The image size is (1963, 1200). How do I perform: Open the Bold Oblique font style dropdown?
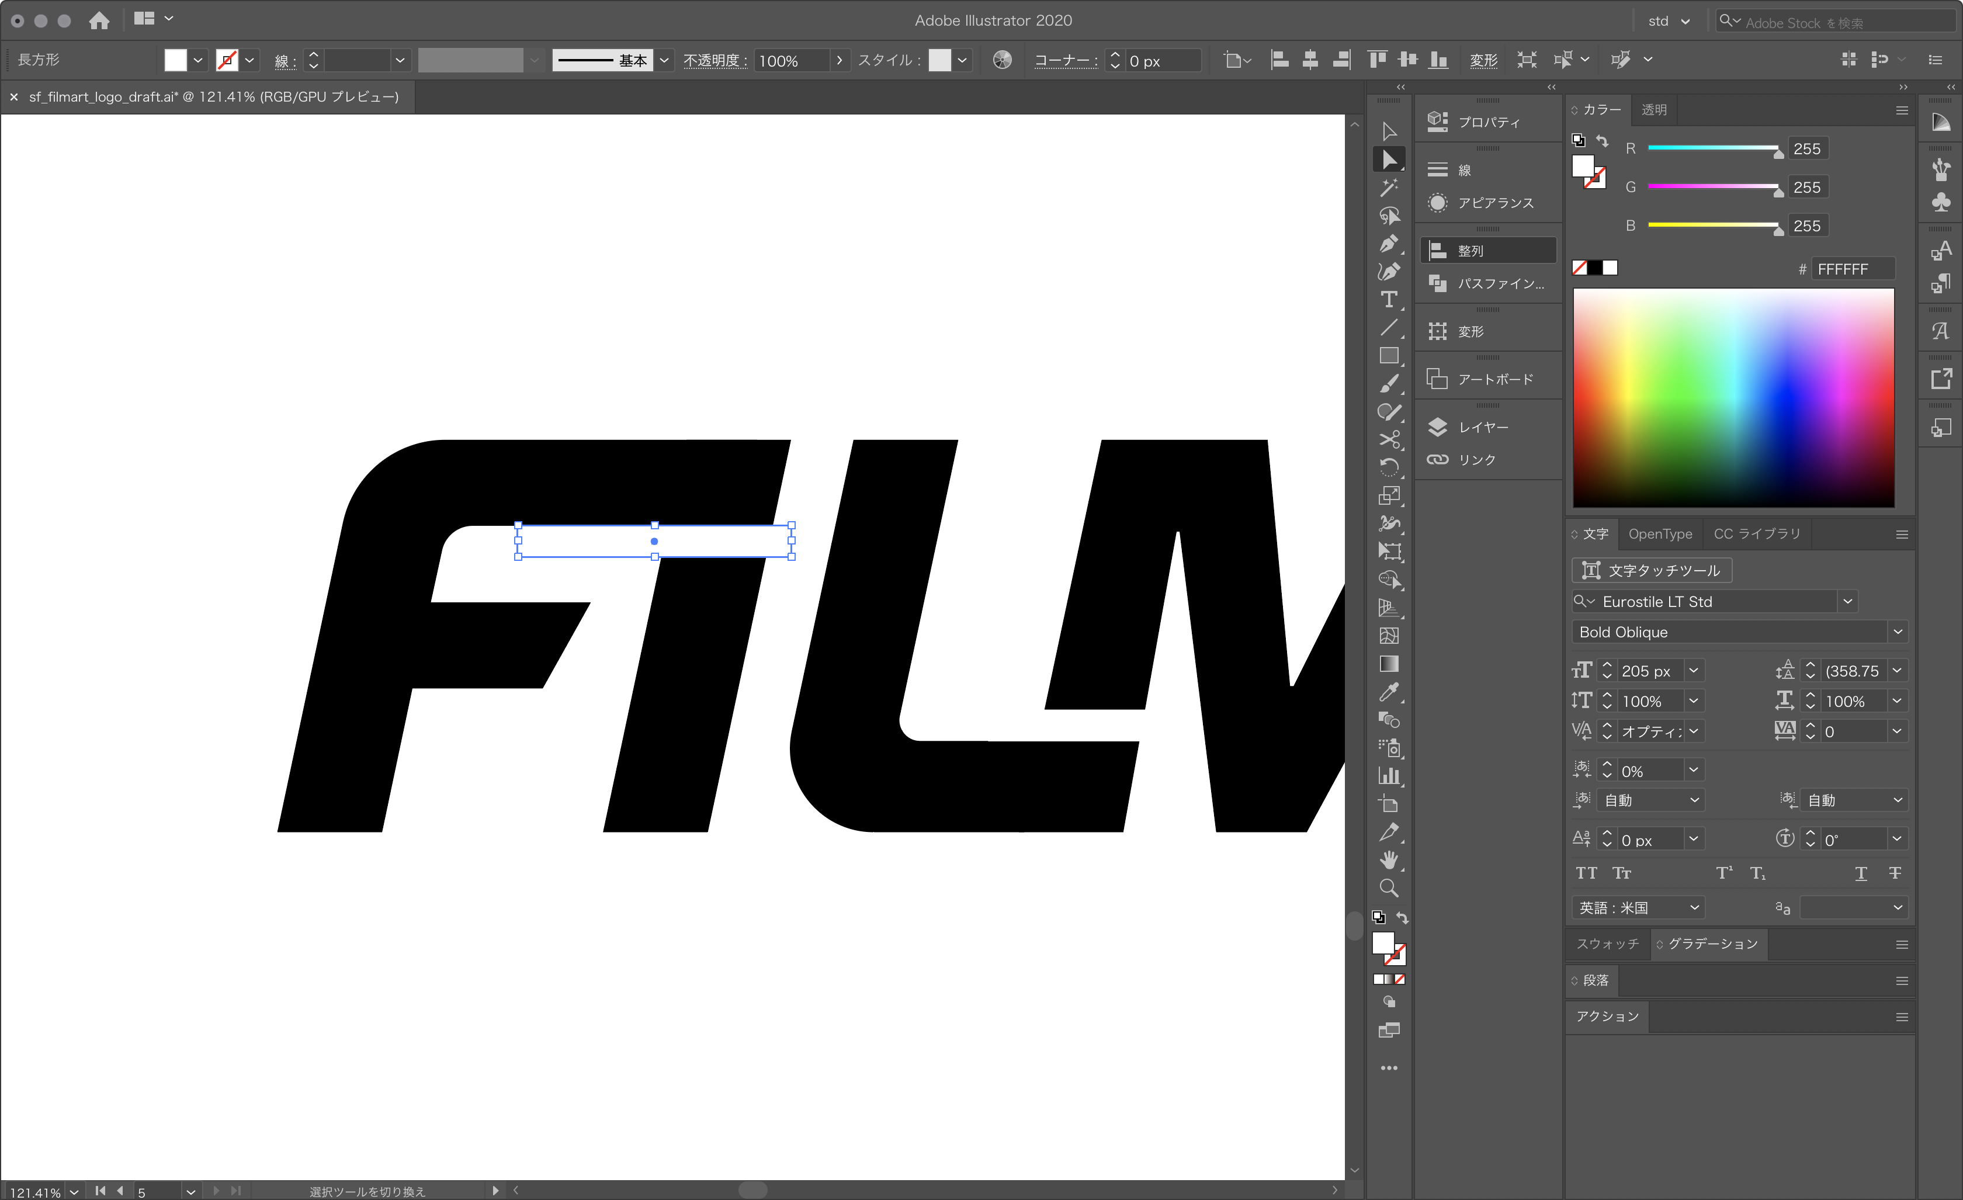[1898, 632]
